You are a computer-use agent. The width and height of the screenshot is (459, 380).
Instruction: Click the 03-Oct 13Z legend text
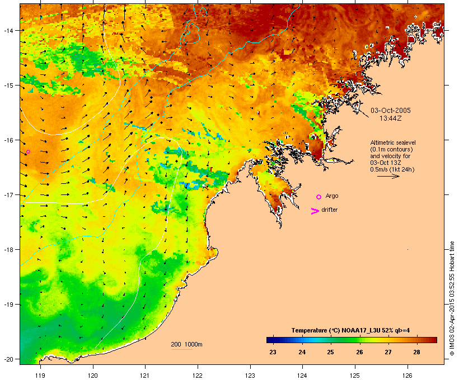pyautogui.click(x=386, y=163)
